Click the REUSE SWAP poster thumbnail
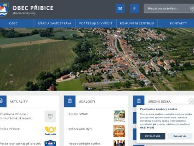 [119, 116]
